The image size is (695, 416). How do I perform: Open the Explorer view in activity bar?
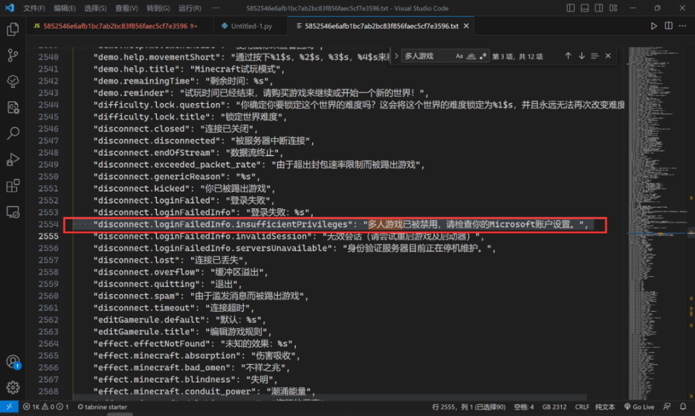click(x=13, y=29)
